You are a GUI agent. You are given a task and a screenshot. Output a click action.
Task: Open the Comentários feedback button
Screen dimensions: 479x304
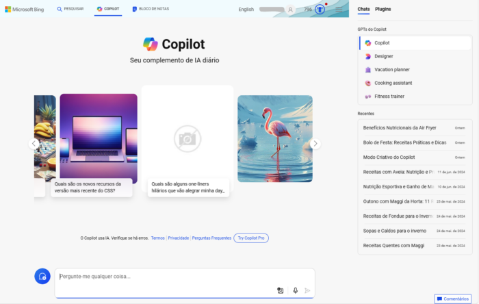tap(453, 299)
